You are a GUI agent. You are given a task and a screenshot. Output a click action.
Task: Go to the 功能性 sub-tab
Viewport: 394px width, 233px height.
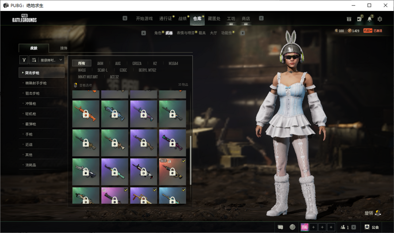tap(227, 33)
